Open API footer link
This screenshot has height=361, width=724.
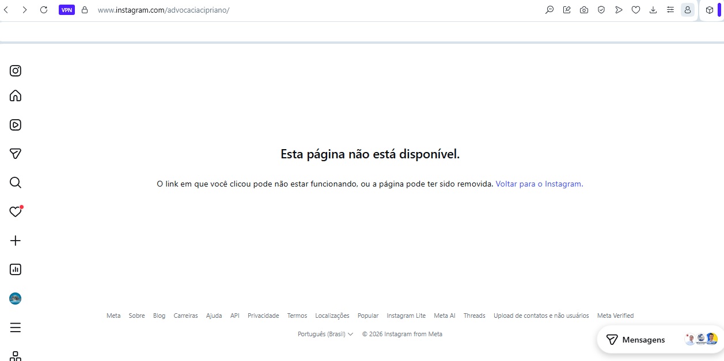235,316
